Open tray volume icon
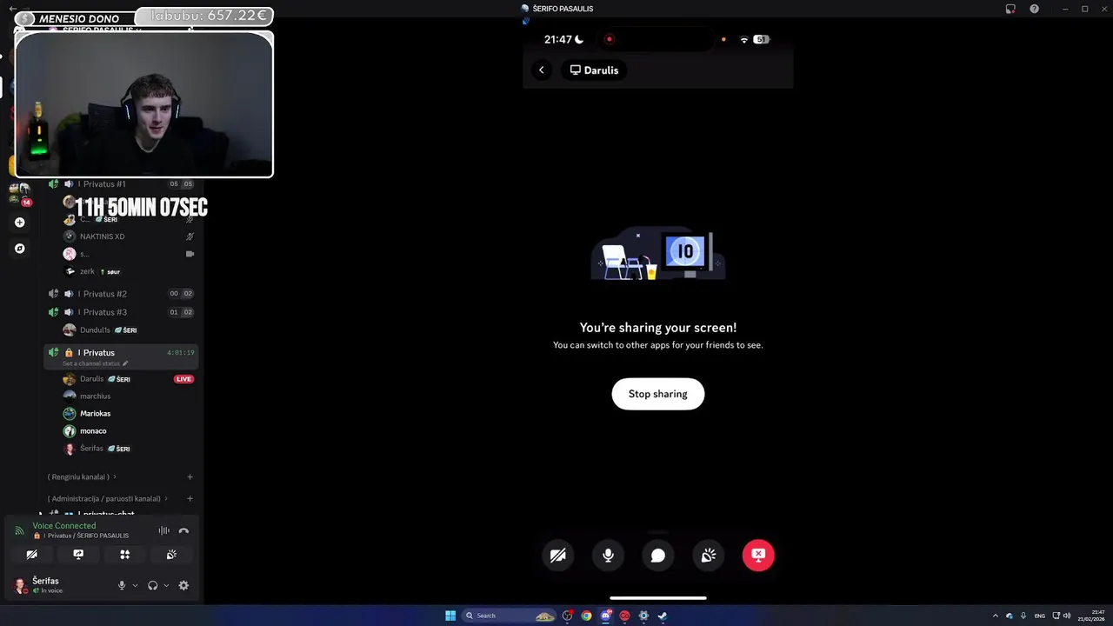Screen dimensions: 1113x626 point(1068,616)
